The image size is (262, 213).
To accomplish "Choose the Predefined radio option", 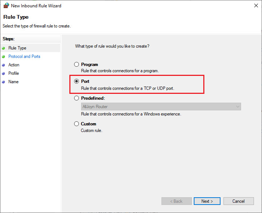I will tap(77, 98).
